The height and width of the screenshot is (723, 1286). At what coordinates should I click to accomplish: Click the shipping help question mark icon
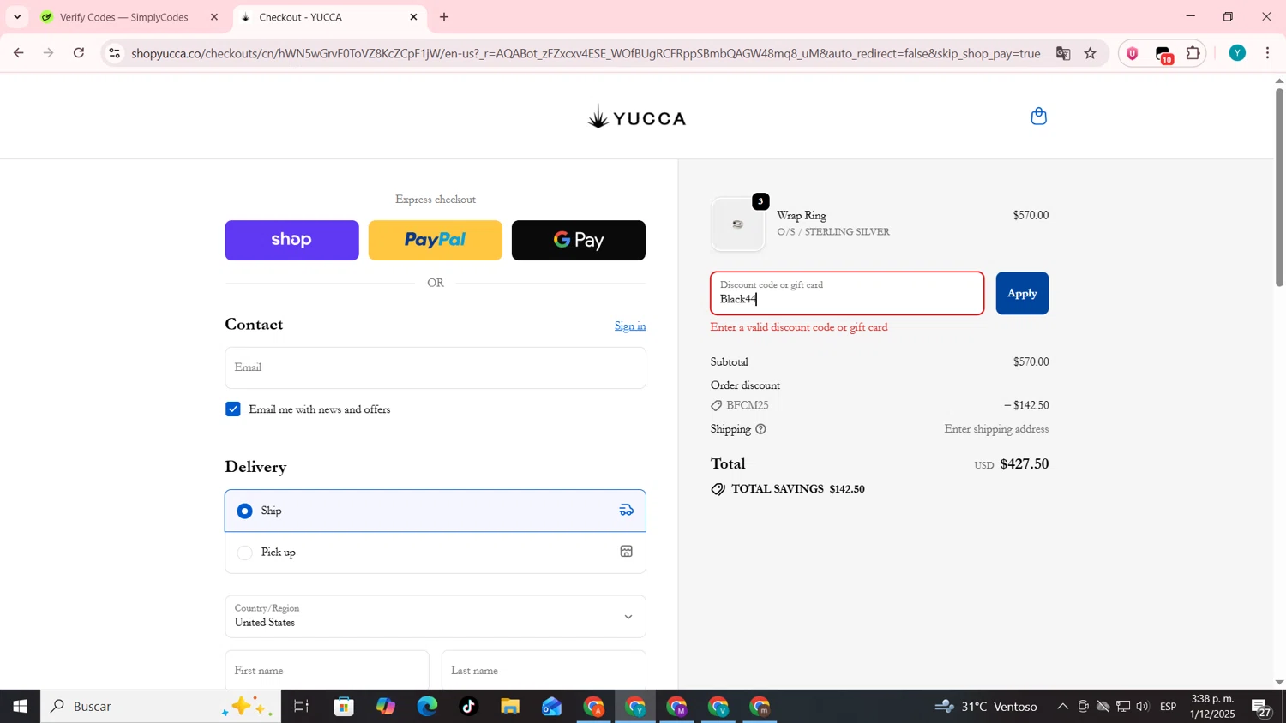[x=760, y=429]
